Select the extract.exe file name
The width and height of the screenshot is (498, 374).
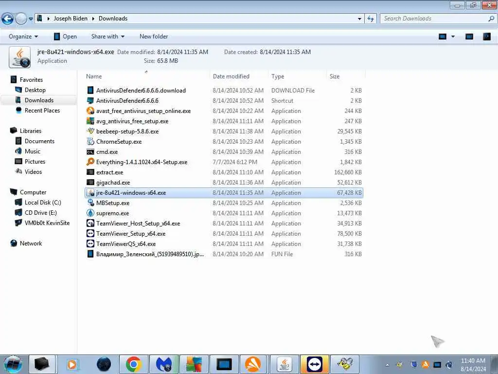pyautogui.click(x=109, y=172)
